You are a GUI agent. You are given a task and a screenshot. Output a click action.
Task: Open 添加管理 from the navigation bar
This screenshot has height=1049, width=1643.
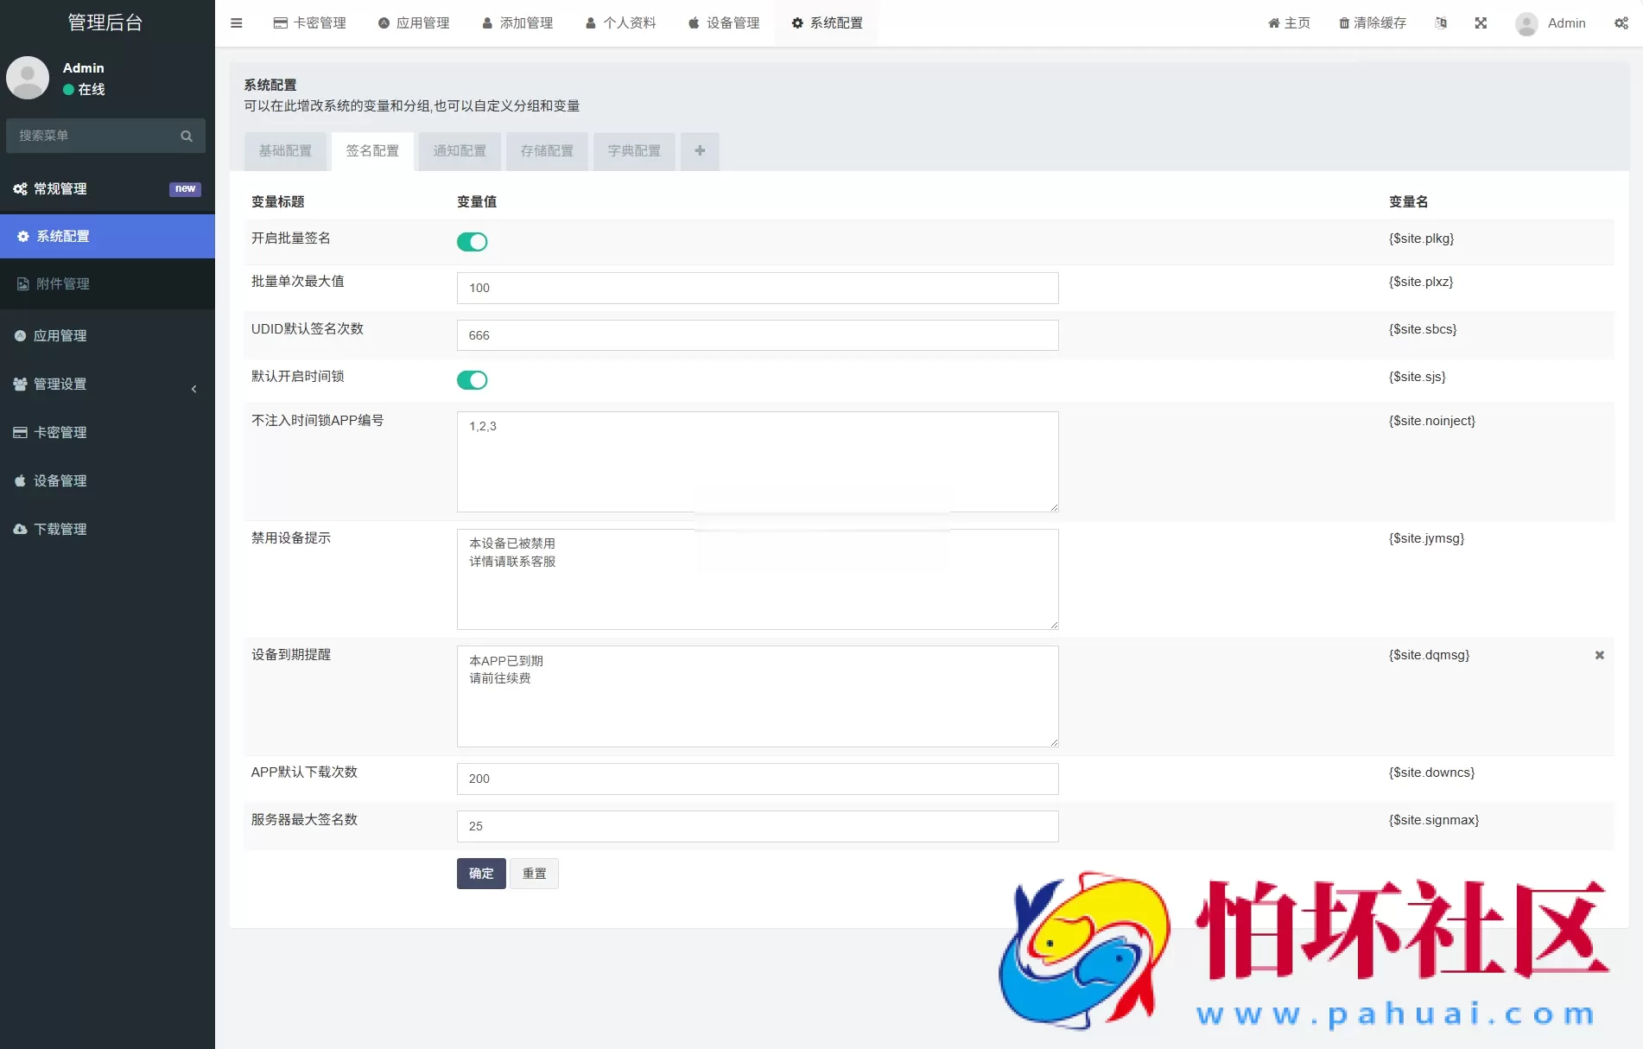(x=517, y=22)
